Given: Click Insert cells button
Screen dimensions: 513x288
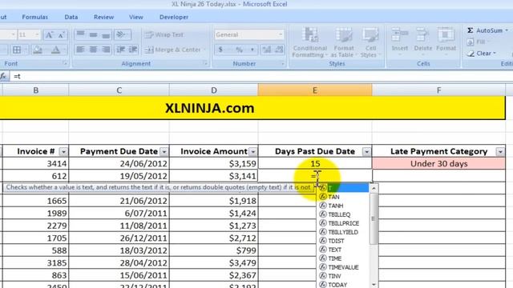Looking at the screenshot, I should coord(399,42).
